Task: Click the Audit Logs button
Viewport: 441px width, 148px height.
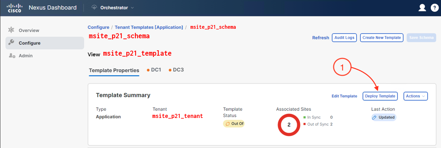Action: [344, 38]
